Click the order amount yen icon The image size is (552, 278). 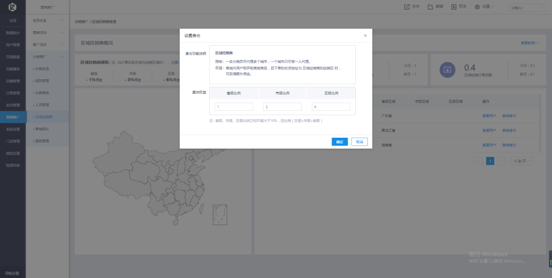point(447,69)
